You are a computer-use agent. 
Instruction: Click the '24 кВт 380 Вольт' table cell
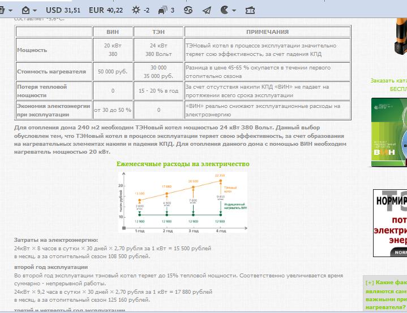pyautogui.click(x=158, y=50)
